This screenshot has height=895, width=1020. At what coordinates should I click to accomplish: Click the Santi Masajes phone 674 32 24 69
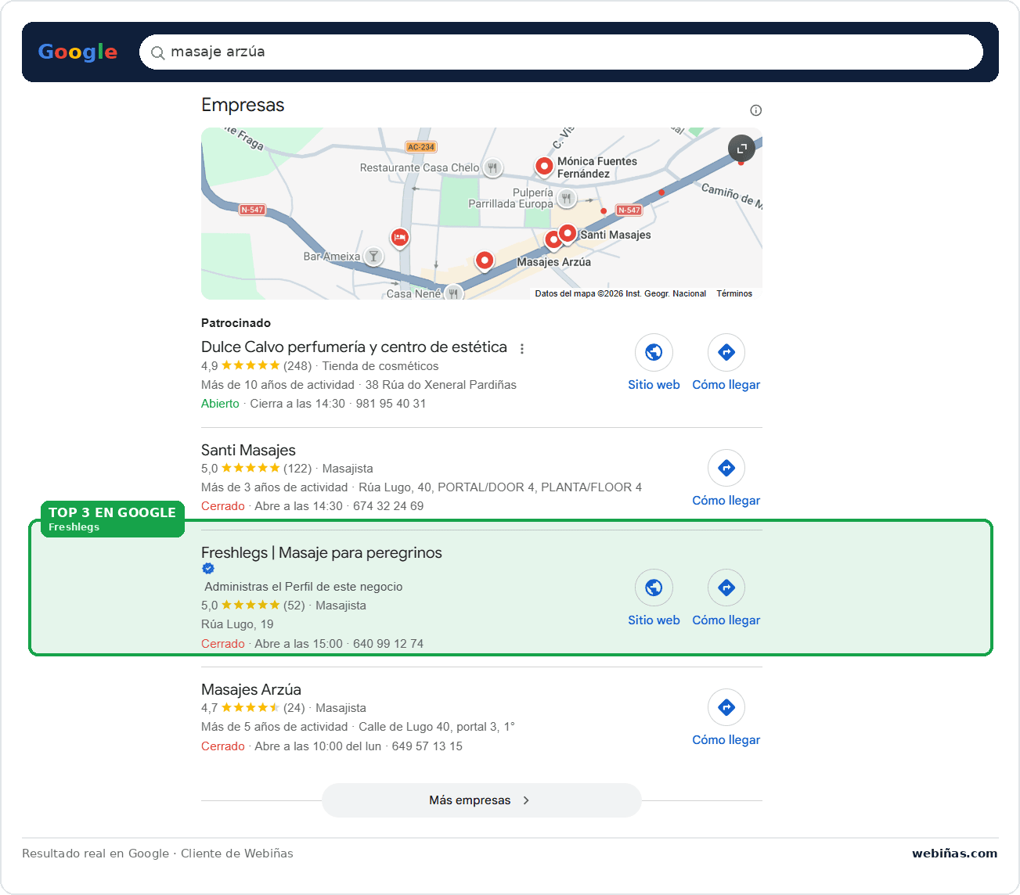tap(388, 506)
